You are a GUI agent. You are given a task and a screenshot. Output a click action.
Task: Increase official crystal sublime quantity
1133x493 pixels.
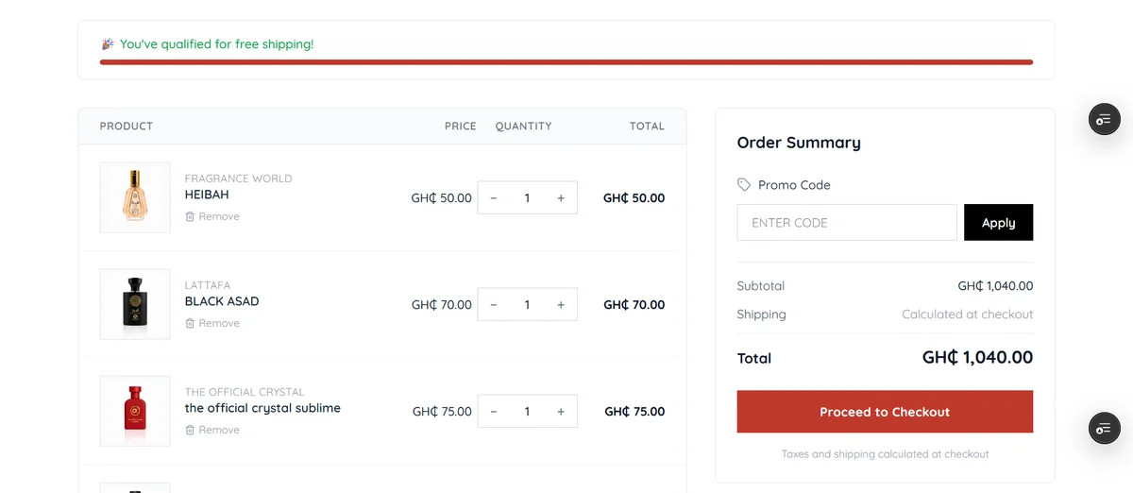561,412
